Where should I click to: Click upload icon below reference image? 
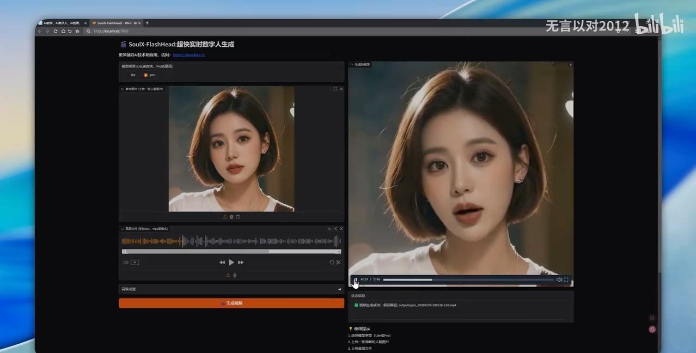225,217
